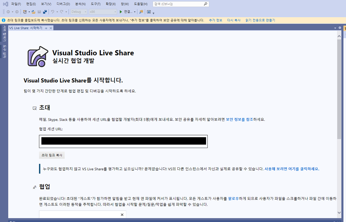
Task: Click the find in files icon
Action: [141, 12]
